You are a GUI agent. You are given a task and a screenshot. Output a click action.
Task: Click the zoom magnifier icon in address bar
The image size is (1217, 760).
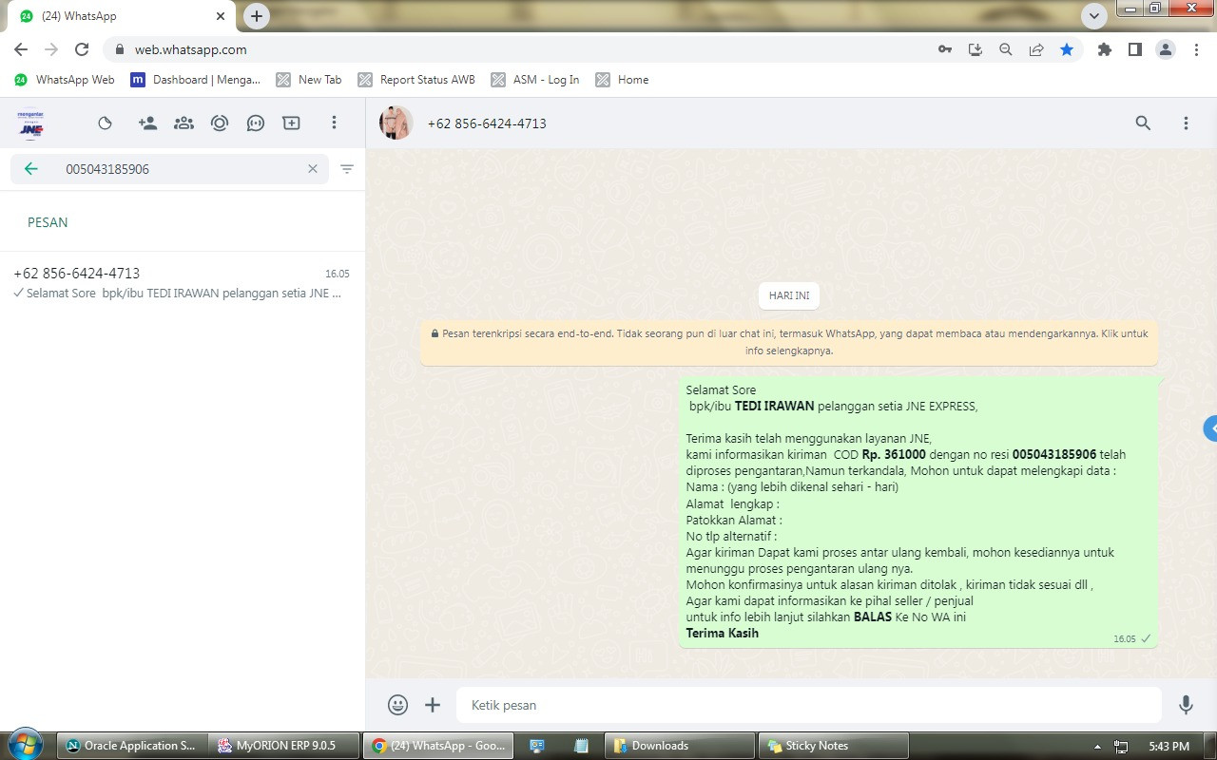click(x=1006, y=49)
